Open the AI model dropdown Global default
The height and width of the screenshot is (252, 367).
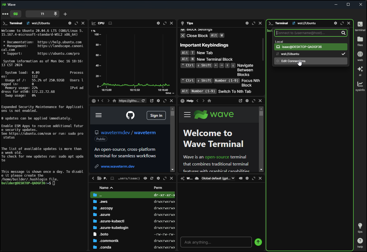218,178
